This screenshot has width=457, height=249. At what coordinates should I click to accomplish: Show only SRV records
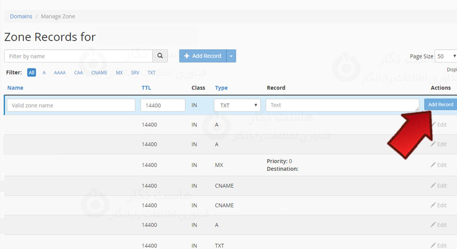pos(135,73)
